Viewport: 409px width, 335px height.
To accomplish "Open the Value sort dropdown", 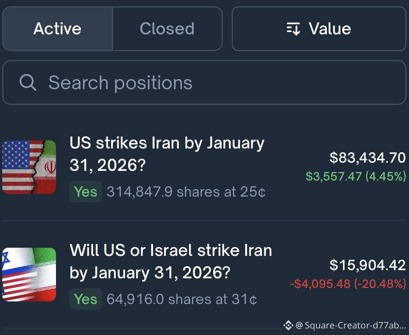I will (x=319, y=29).
